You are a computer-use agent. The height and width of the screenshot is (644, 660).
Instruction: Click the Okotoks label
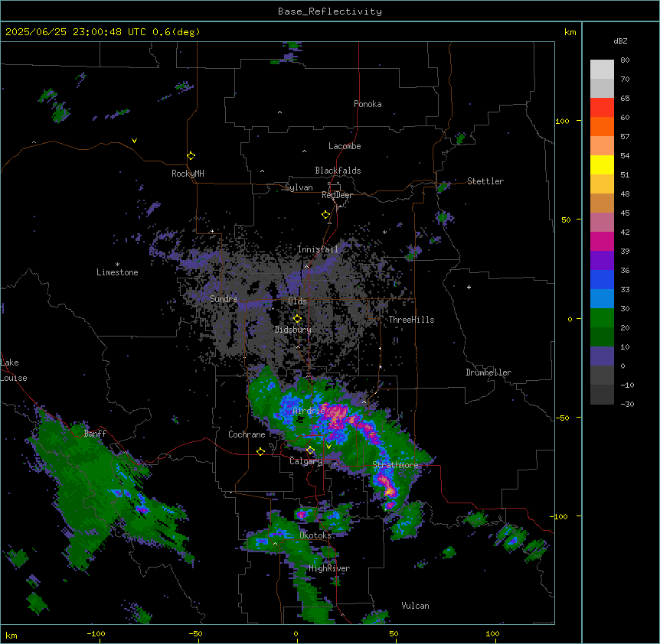coord(315,535)
